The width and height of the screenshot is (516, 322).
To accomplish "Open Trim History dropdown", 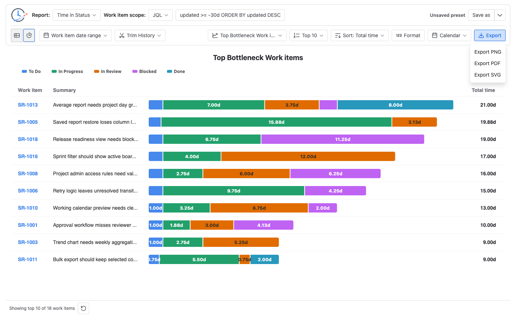I will (140, 35).
